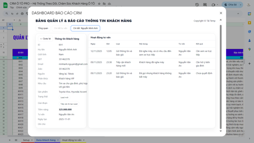
Task: Open Data khách hàng tab dropdown arrow
Action: [x=58, y=140]
